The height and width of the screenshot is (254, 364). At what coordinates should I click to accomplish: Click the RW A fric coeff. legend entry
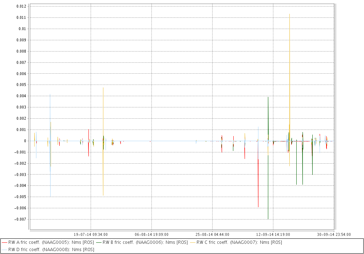pyautogui.click(x=48, y=242)
